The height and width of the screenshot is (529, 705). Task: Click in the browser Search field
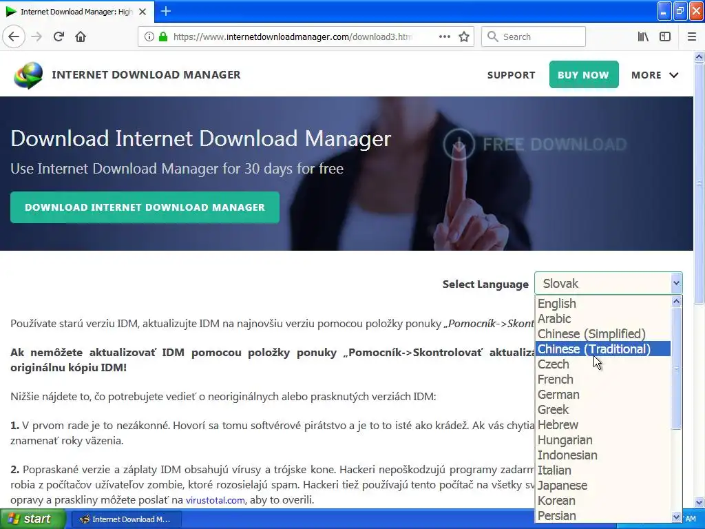(x=534, y=37)
